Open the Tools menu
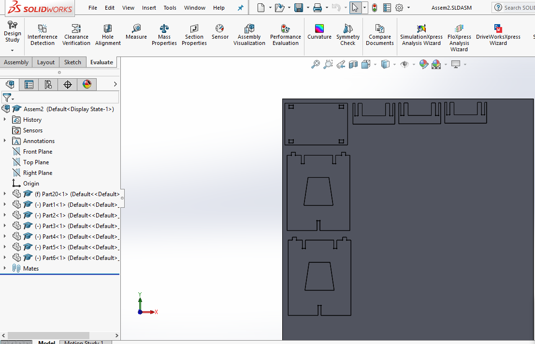535x344 pixels. (x=170, y=8)
